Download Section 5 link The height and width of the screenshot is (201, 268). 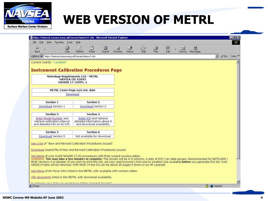[x=45, y=136]
